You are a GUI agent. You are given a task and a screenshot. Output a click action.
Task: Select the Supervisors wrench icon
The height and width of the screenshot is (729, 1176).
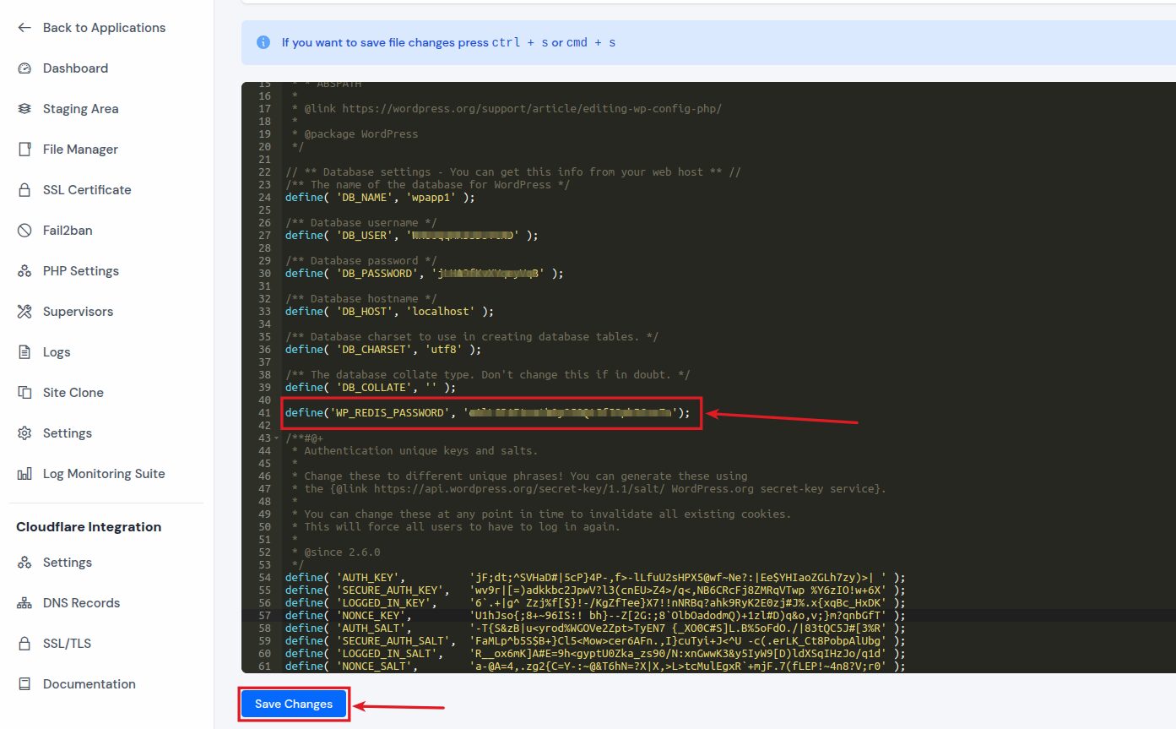coord(24,311)
